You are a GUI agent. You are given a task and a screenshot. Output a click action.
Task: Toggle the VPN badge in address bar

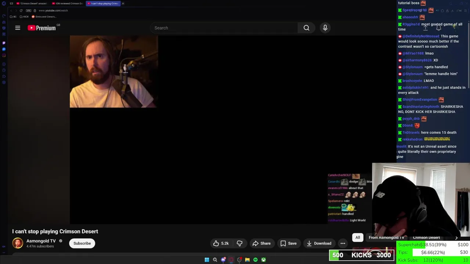tap(29, 11)
